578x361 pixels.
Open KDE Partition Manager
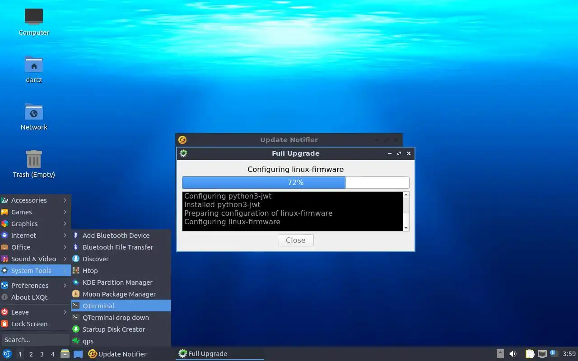121,282
